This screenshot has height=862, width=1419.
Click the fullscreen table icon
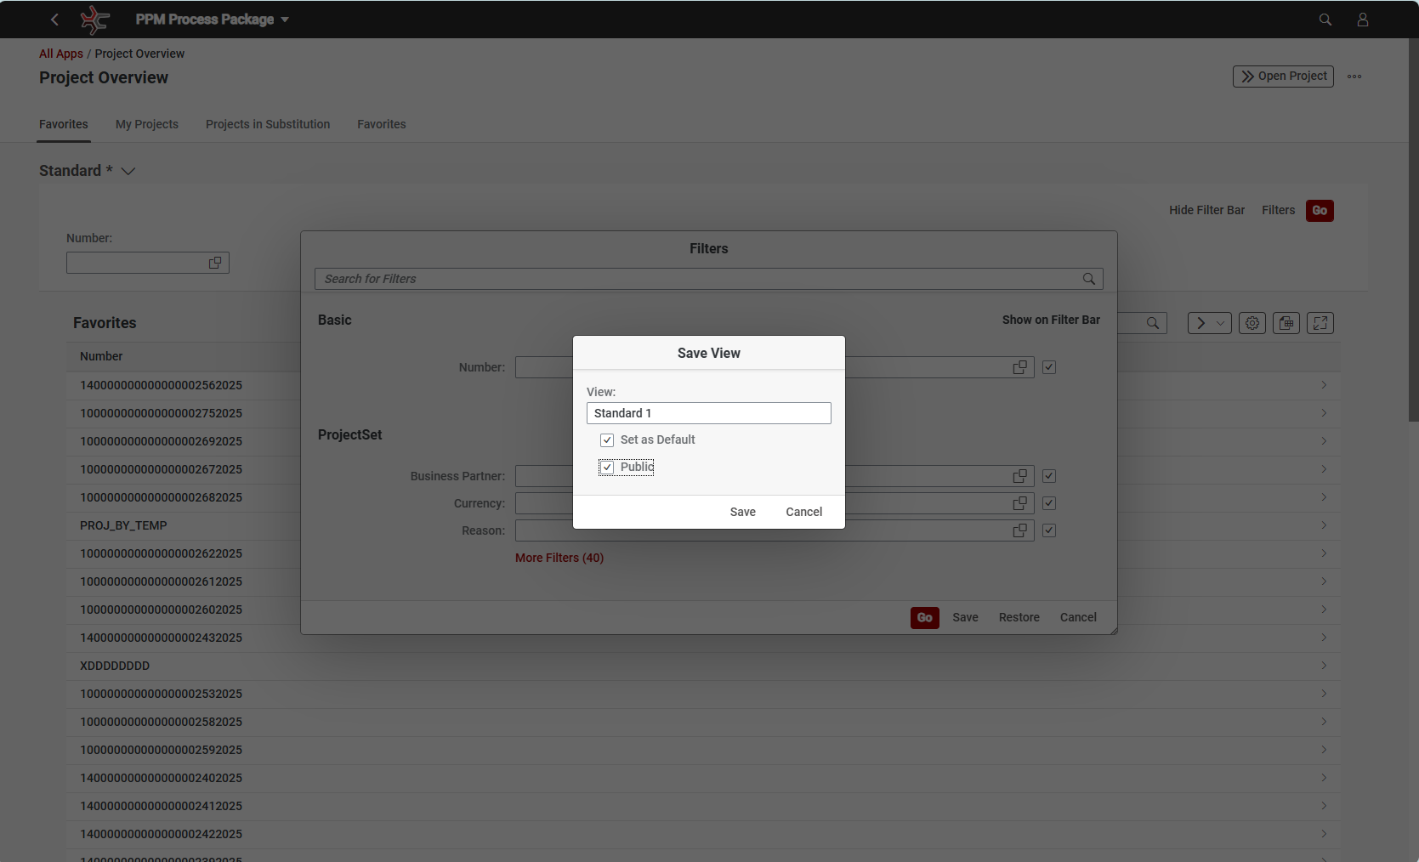tap(1320, 323)
